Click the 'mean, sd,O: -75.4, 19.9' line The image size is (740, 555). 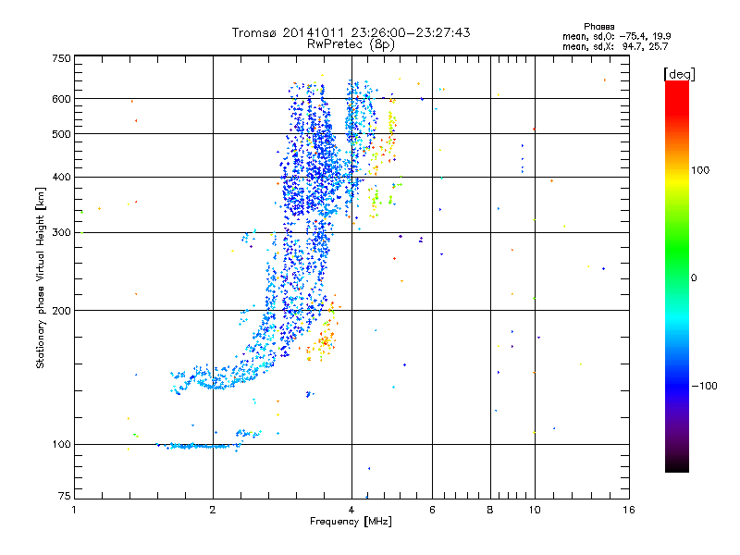617,36
